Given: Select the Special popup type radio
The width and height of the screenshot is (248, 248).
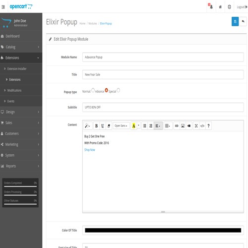Looking at the screenshot, I should pos(118,90).
